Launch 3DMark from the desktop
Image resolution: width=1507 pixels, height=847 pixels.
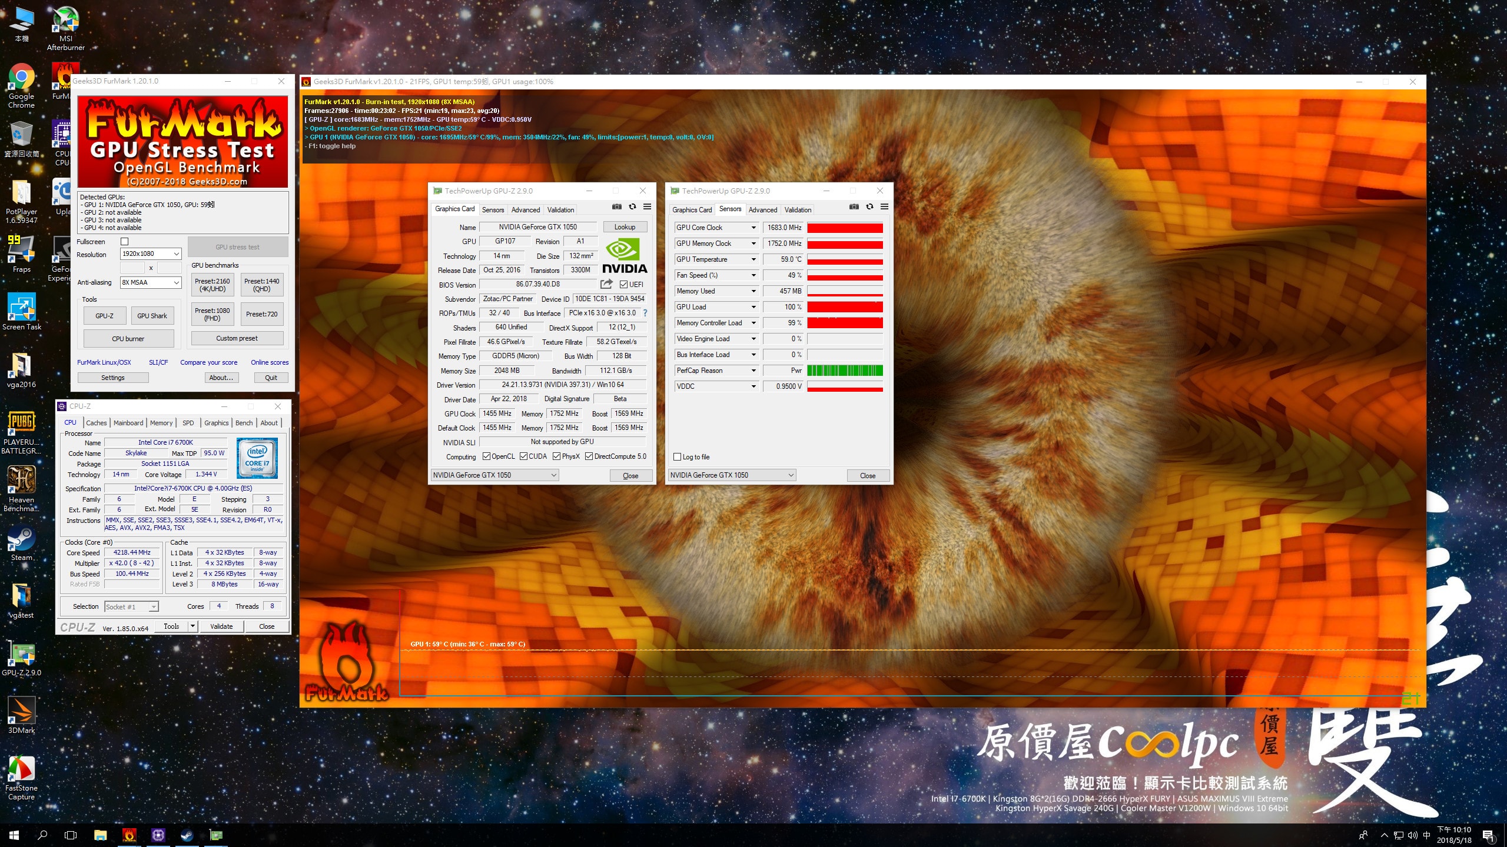point(22,715)
